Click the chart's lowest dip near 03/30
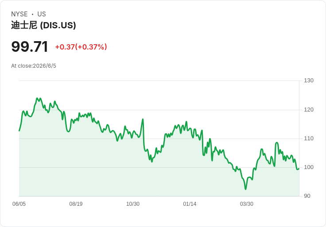Screen dimensions: 326x227 point(245,189)
